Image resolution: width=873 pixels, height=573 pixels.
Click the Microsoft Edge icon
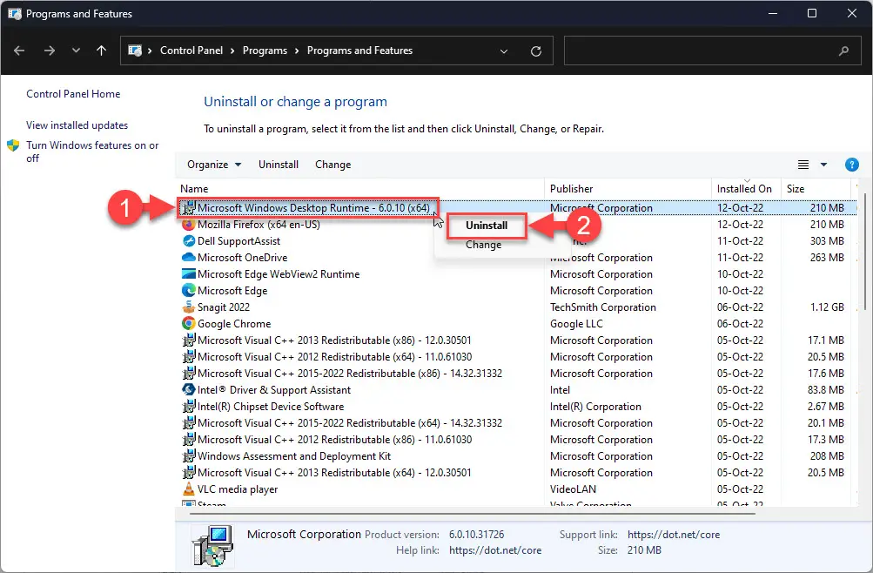point(189,291)
